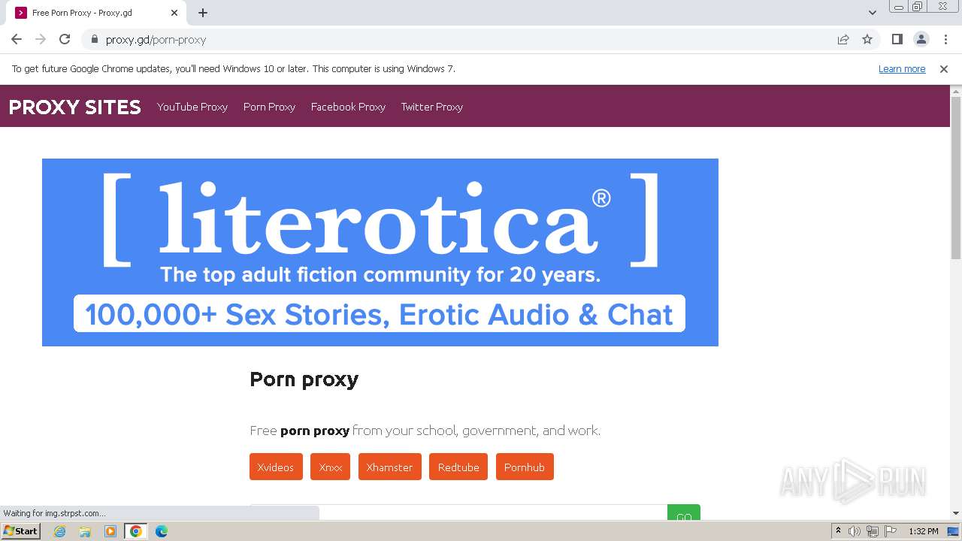Click the Literotica banner advertisement
962x541 pixels.
tap(380, 252)
